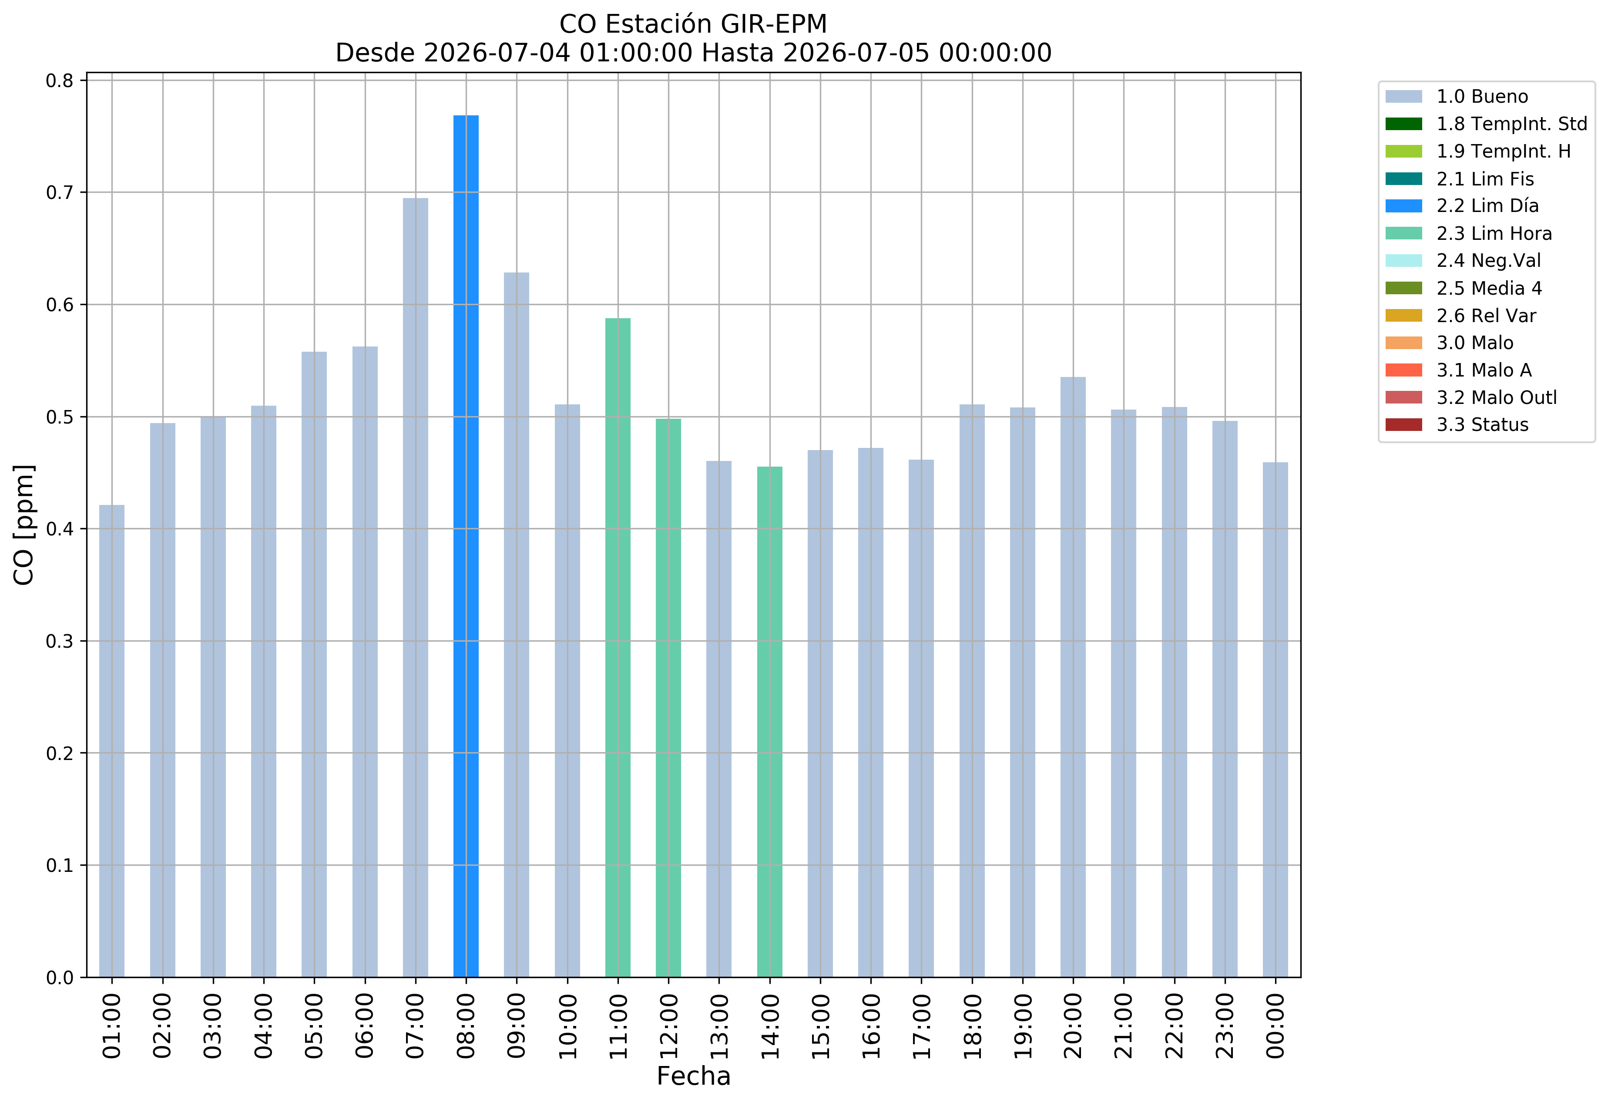Click the x-axis tick label "01:00"
The width and height of the screenshot is (1608, 1103).
(x=112, y=1026)
